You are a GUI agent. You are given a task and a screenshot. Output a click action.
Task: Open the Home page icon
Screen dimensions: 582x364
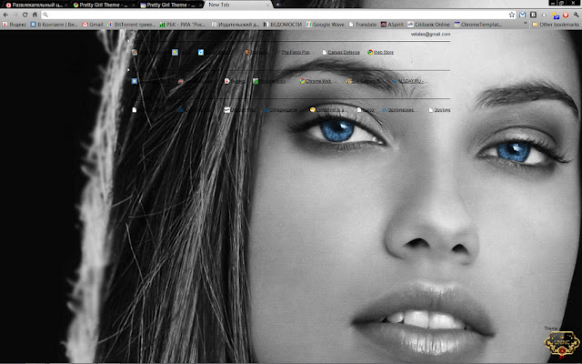click(35, 15)
